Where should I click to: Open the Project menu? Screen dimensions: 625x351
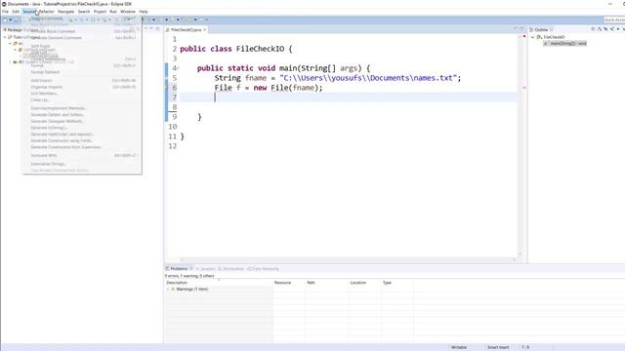100,12
